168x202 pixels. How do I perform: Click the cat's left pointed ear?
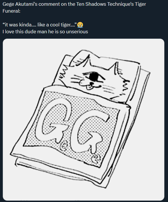(x=84, y=61)
